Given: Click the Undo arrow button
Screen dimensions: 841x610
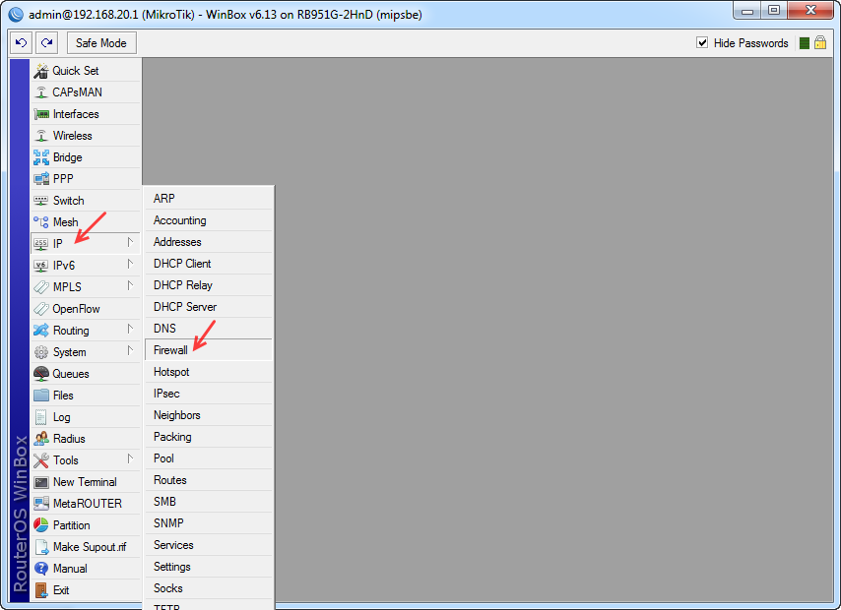Looking at the screenshot, I should (22, 43).
